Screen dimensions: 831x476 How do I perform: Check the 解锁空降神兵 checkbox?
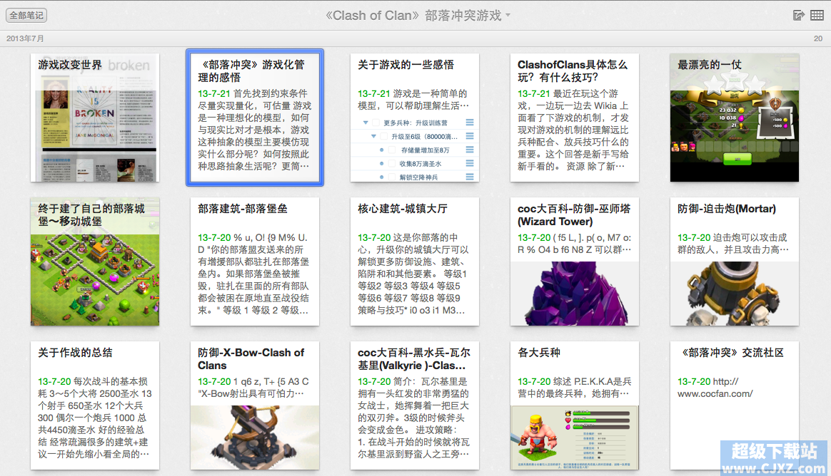point(392,177)
